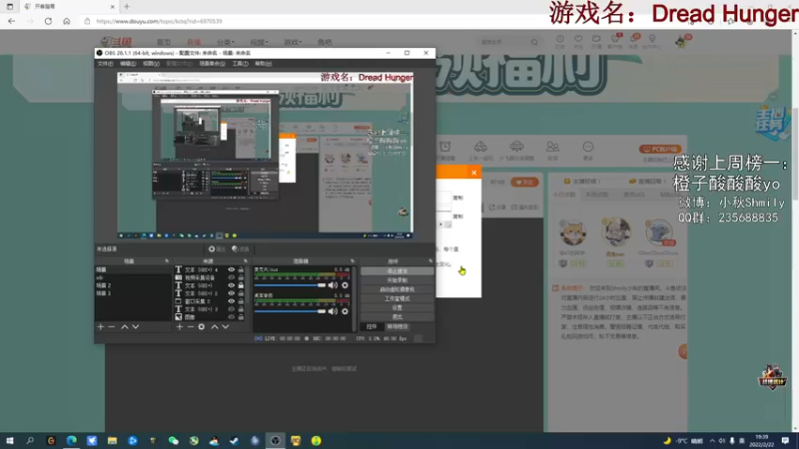Add a new scene with the plus icon
The image size is (799, 449).
click(x=101, y=327)
